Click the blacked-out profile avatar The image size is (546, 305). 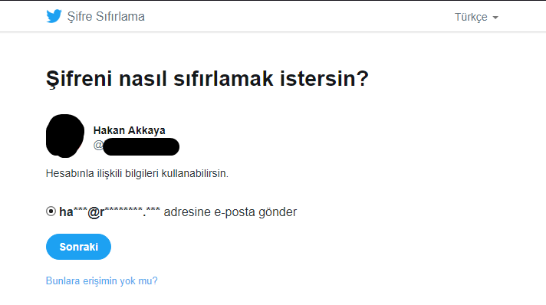pyautogui.click(x=65, y=136)
